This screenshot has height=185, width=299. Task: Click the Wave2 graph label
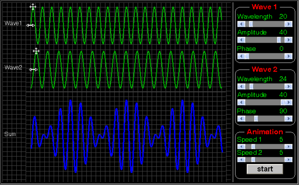click(13, 68)
